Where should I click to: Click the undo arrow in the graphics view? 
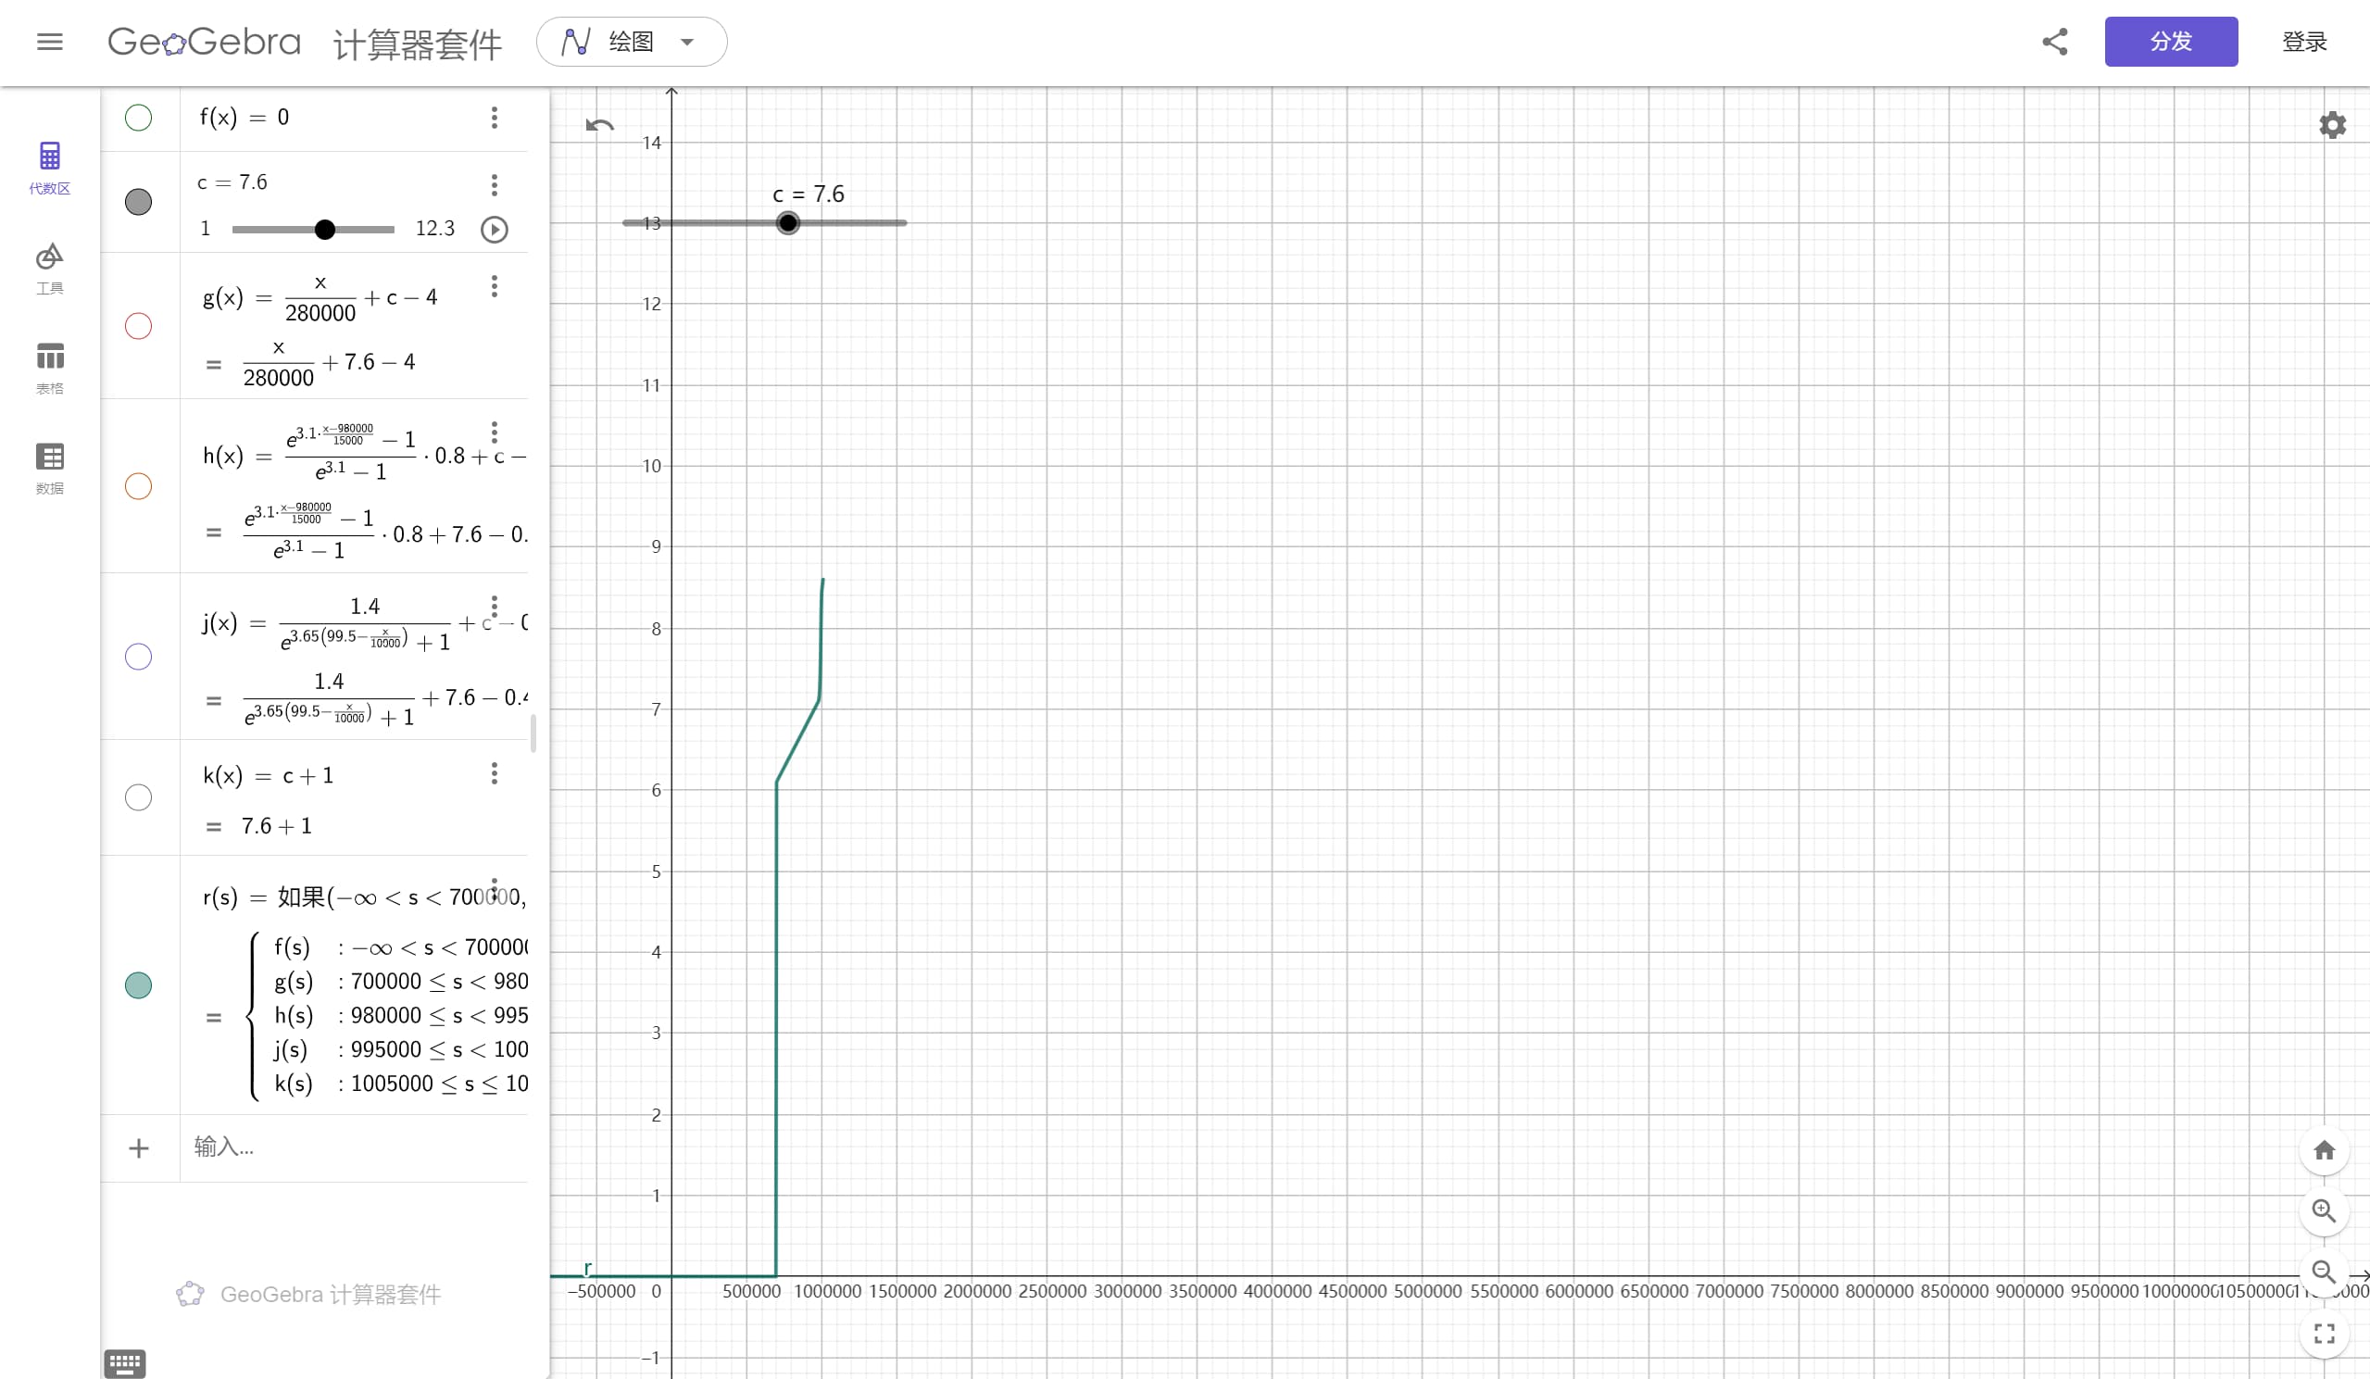(599, 125)
